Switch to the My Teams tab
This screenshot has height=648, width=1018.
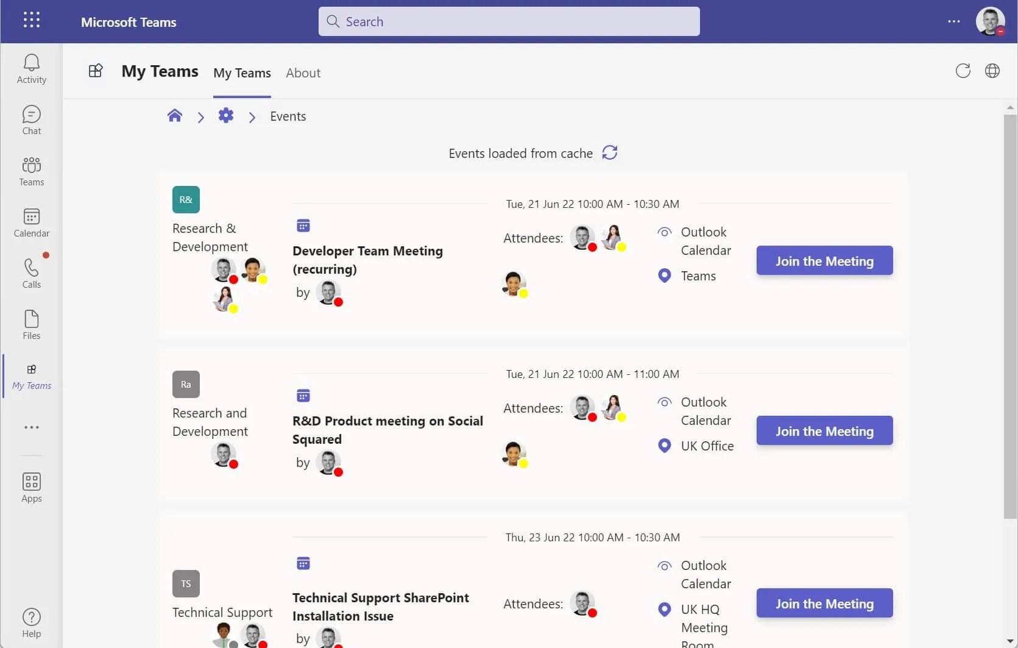[242, 73]
